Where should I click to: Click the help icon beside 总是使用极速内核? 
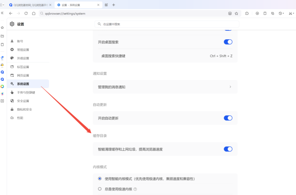(x=135, y=189)
